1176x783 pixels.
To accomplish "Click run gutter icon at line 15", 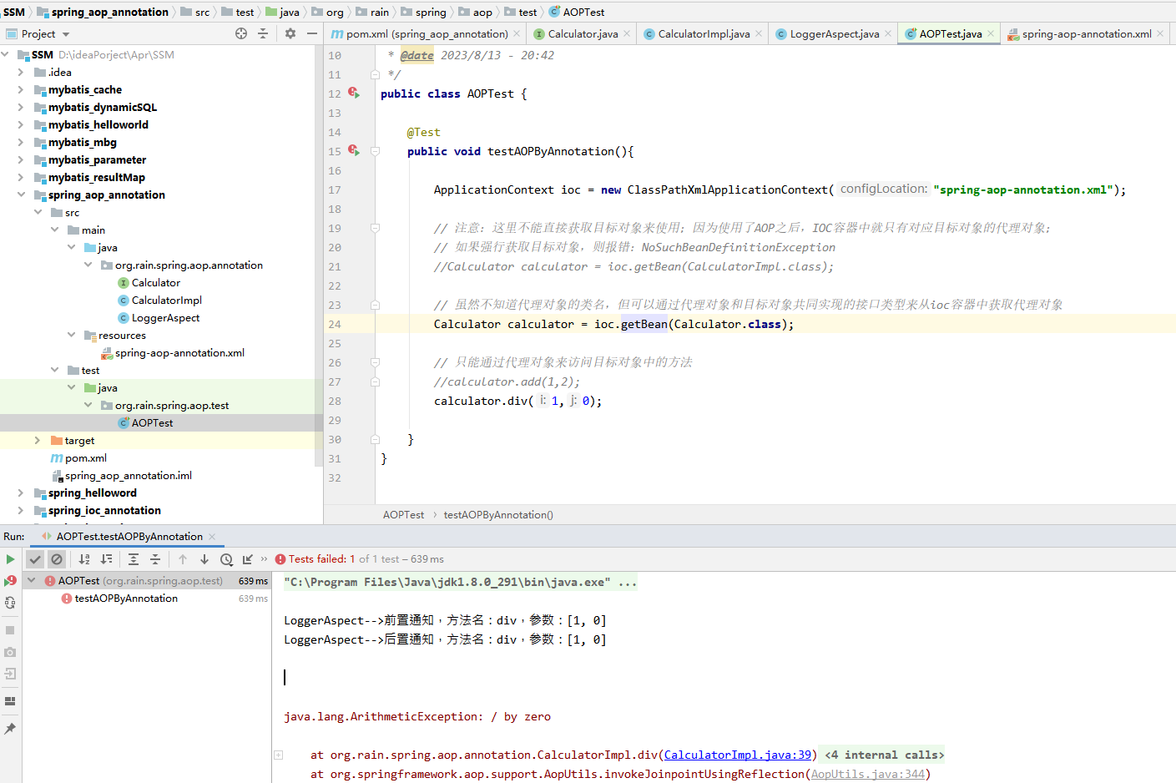I will click(354, 151).
